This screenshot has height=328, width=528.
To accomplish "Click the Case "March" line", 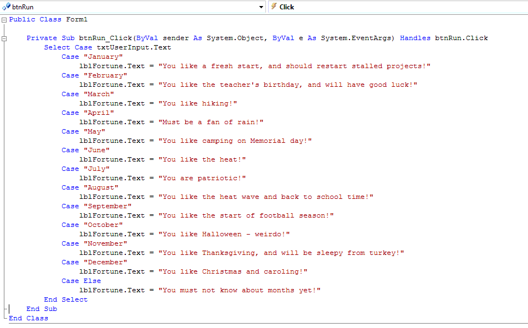I will (87, 94).
